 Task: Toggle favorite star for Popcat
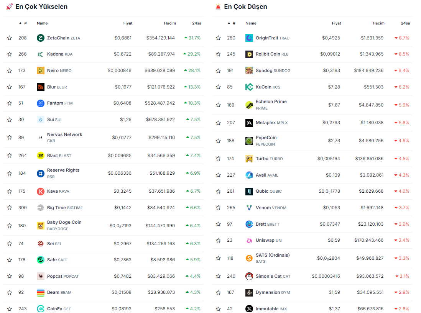pyautogui.click(x=10, y=276)
